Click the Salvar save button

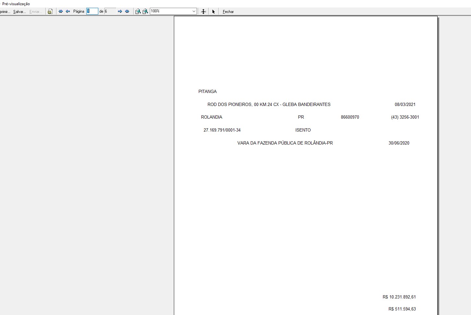(x=19, y=11)
